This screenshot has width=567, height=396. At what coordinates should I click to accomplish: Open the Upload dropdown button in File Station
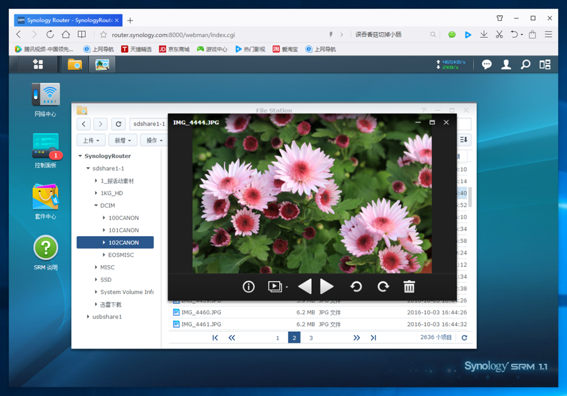click(91, 140)
